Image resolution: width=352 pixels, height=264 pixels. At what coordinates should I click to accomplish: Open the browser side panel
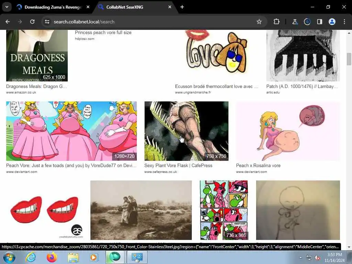(x=319, y=22)
